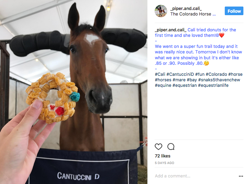Follow the _piper.and.cali_ account

[234, 11]
